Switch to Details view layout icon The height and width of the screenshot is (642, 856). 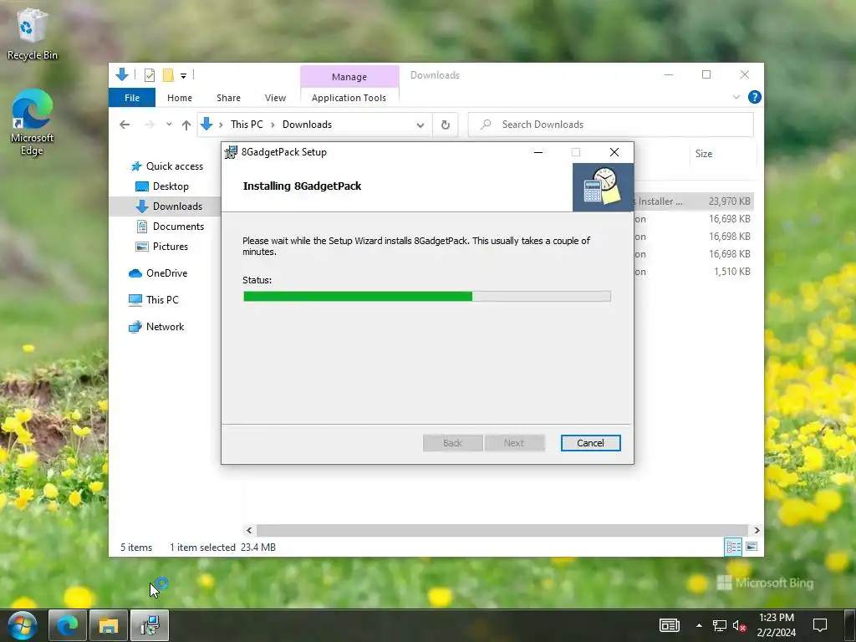732,547
